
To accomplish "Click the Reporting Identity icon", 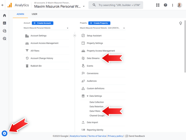I will (83, 130).
